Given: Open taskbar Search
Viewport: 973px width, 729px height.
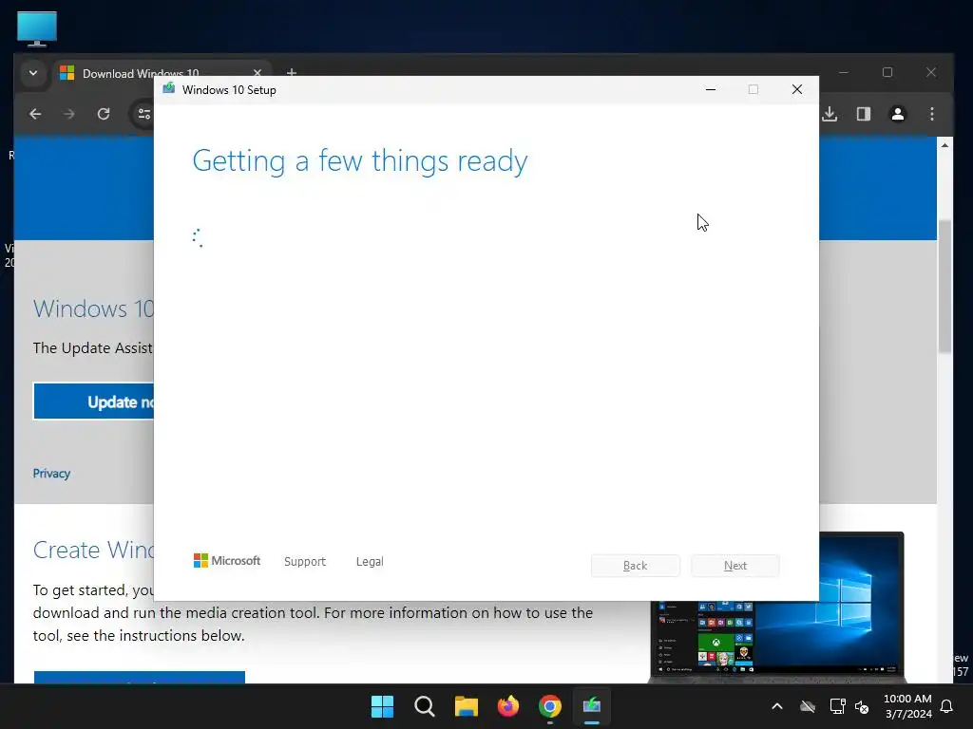Looking at the screenshot, I should click(x=425, y=706).
